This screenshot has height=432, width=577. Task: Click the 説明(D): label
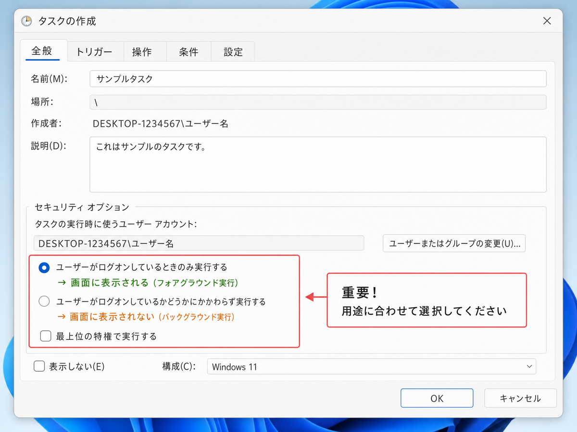click(49, 146)
